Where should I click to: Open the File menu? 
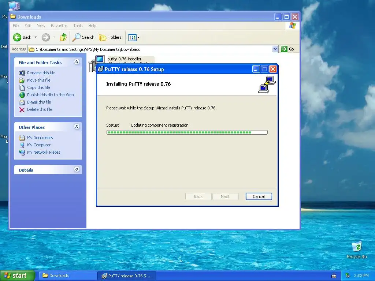coord(16,26)
